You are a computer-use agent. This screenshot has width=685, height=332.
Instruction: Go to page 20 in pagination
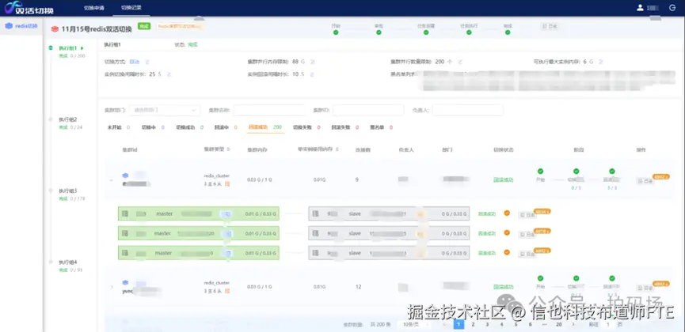point(559,325)
